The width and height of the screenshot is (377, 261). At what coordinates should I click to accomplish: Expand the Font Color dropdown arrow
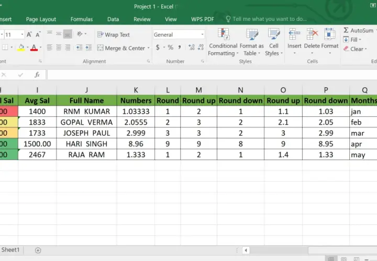[40, 48]
